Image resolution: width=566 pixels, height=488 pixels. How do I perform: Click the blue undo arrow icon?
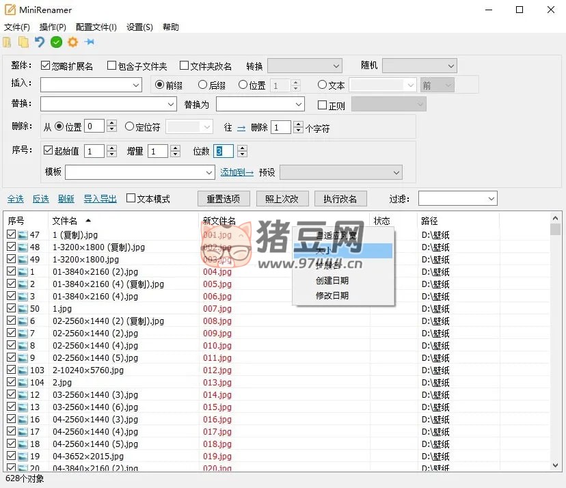click(x=40, y=42)
